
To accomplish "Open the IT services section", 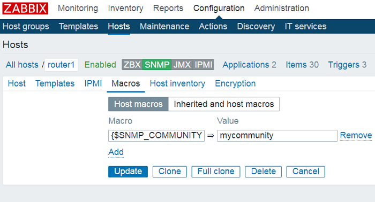I will pos(305,26).
